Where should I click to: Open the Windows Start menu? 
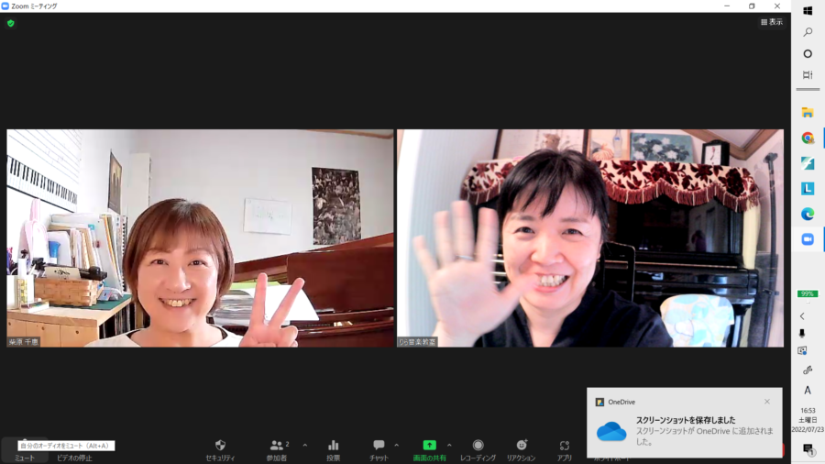coord(808,10)
